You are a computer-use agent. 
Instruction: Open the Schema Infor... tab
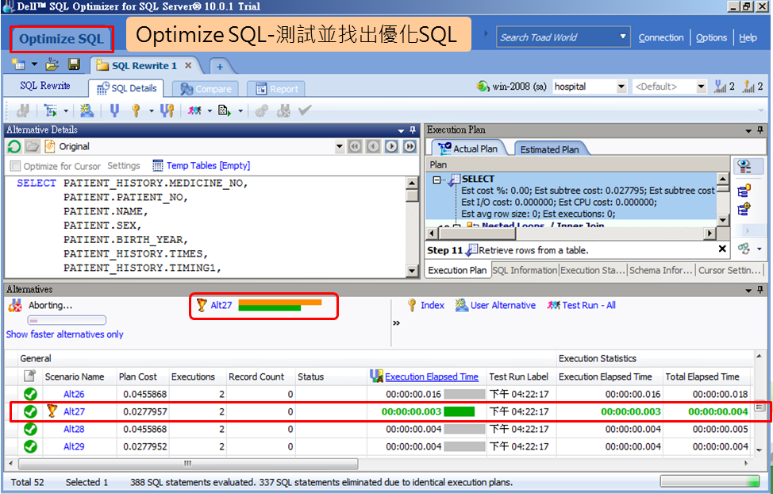coord(661,271)
